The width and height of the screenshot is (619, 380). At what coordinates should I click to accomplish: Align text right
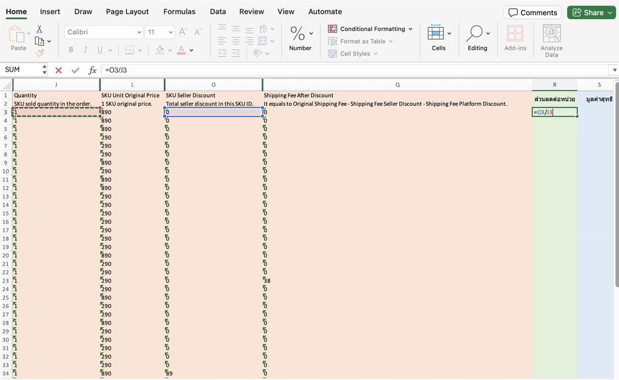(249, 41)
